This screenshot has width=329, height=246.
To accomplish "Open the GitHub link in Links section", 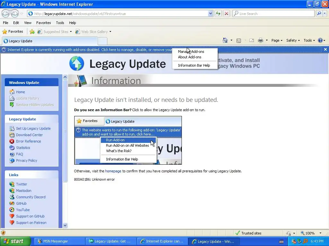I will (x=22, y=203).
